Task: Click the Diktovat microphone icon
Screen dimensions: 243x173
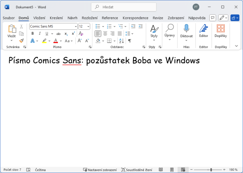Action: coord(186,28)
